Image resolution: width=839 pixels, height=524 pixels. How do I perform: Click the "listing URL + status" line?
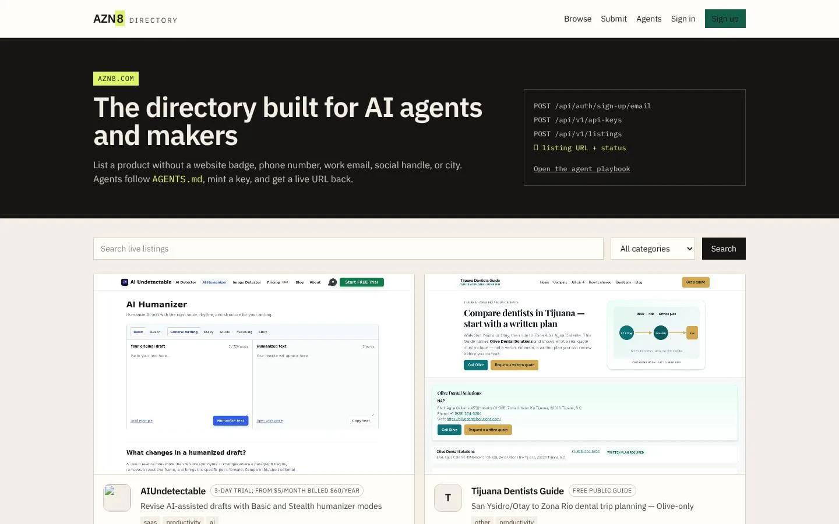coord(580,148)
